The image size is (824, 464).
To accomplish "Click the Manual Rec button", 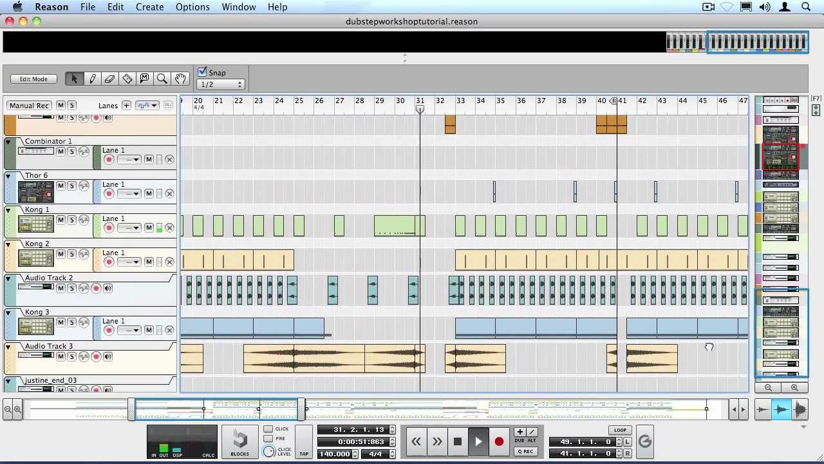I will point(29,105).
